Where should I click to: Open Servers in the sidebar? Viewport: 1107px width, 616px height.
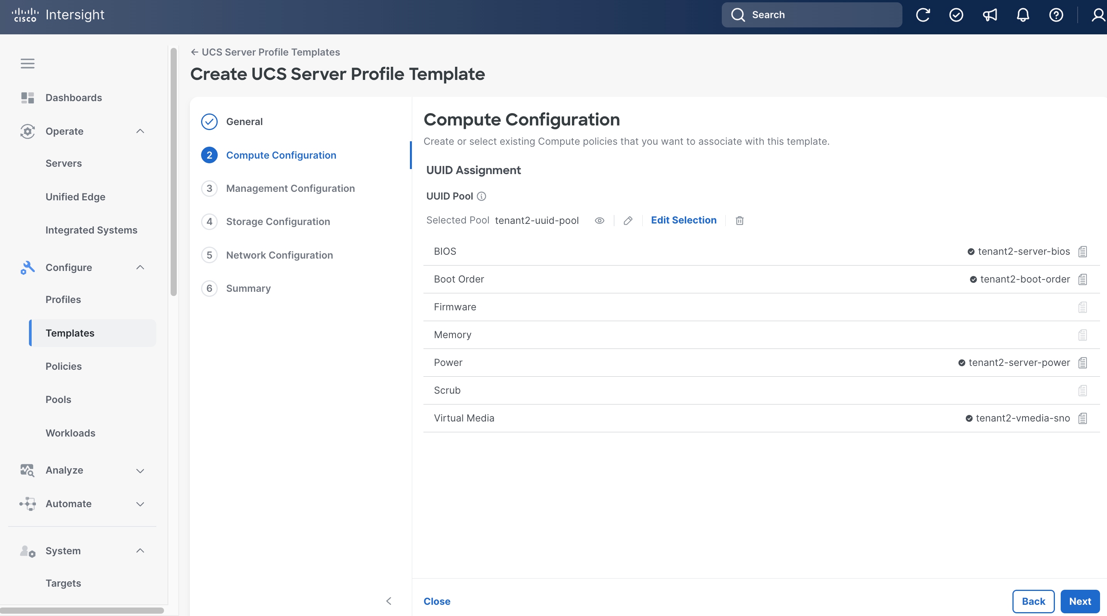click(64, 163)
